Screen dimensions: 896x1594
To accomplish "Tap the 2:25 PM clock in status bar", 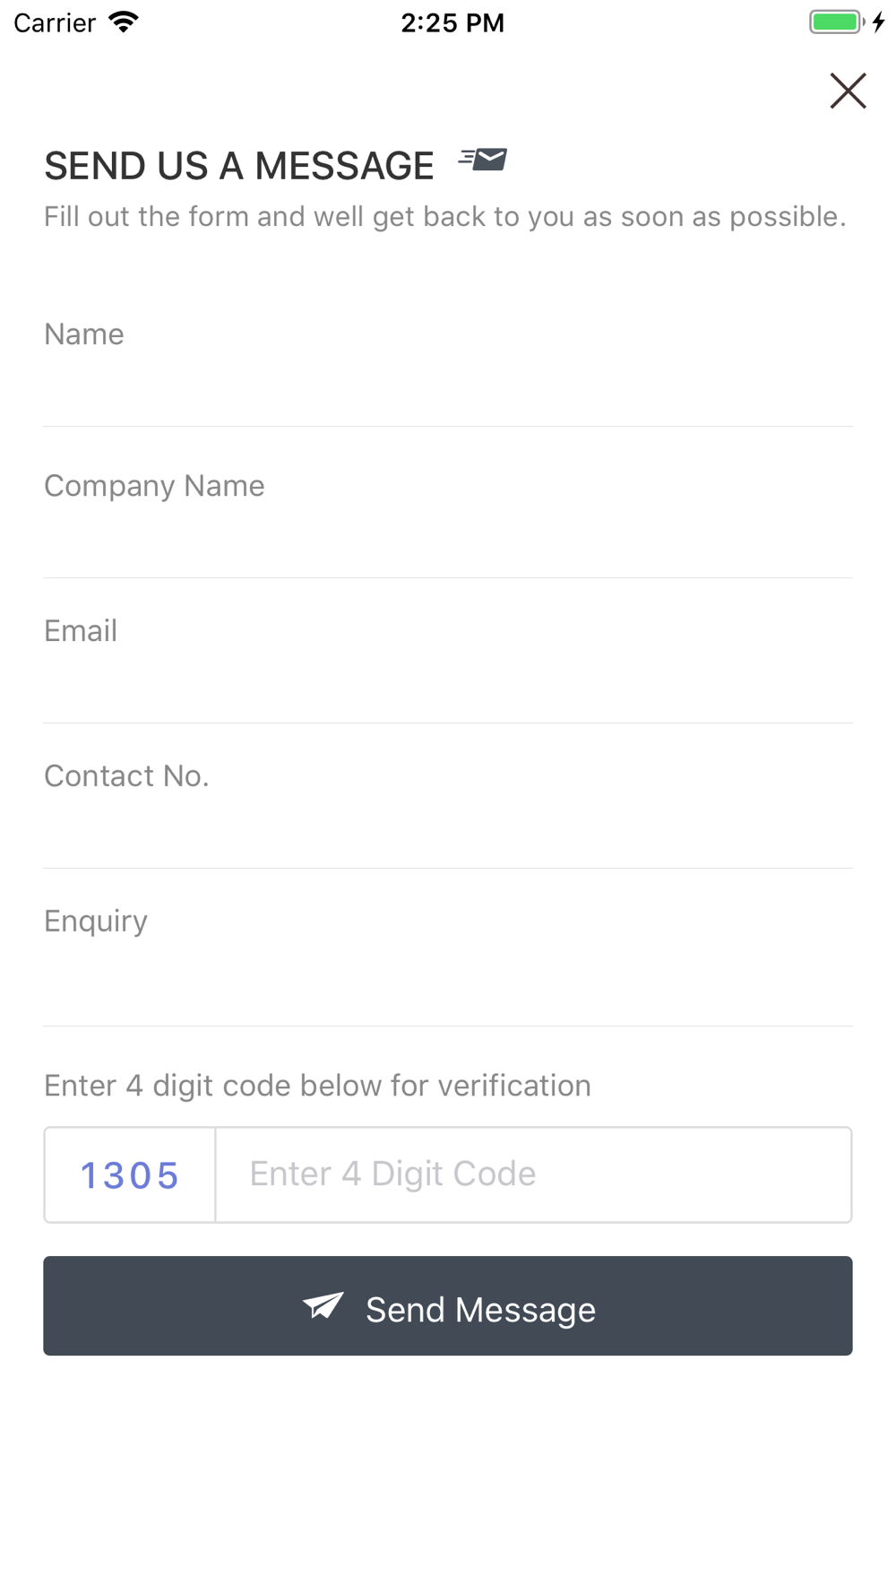I will [452, 22].
